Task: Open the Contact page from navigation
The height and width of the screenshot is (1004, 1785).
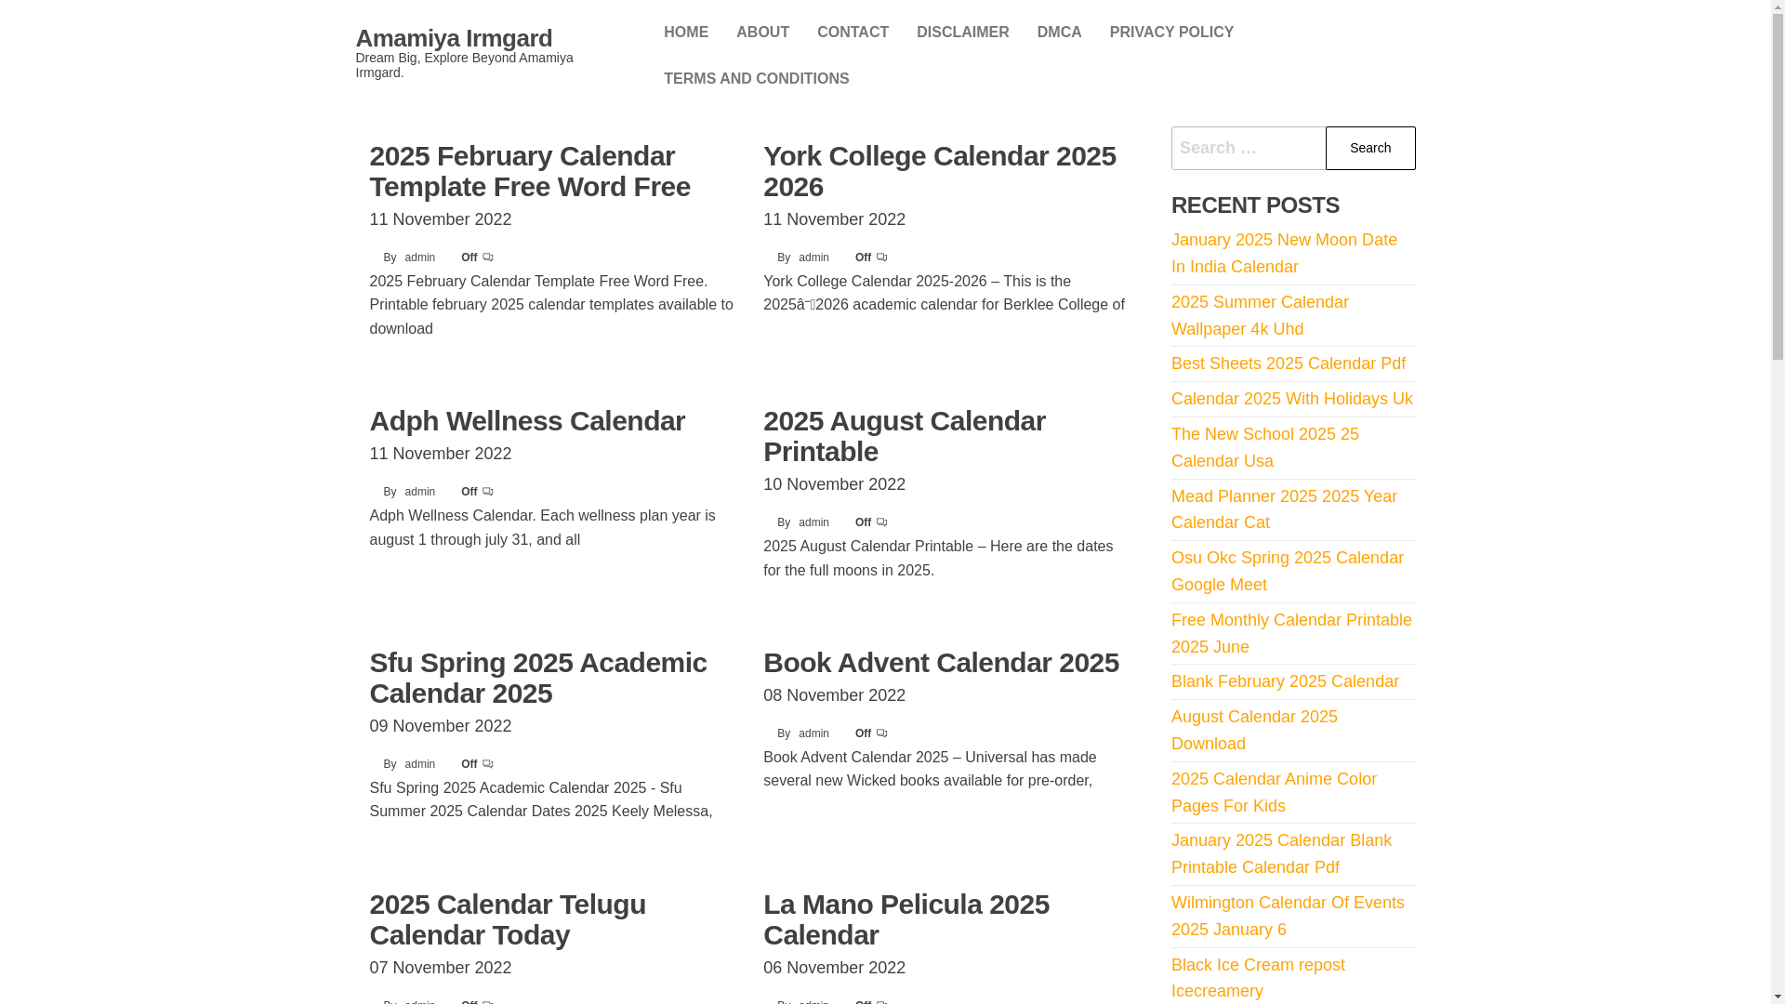Action: [853, 33]
